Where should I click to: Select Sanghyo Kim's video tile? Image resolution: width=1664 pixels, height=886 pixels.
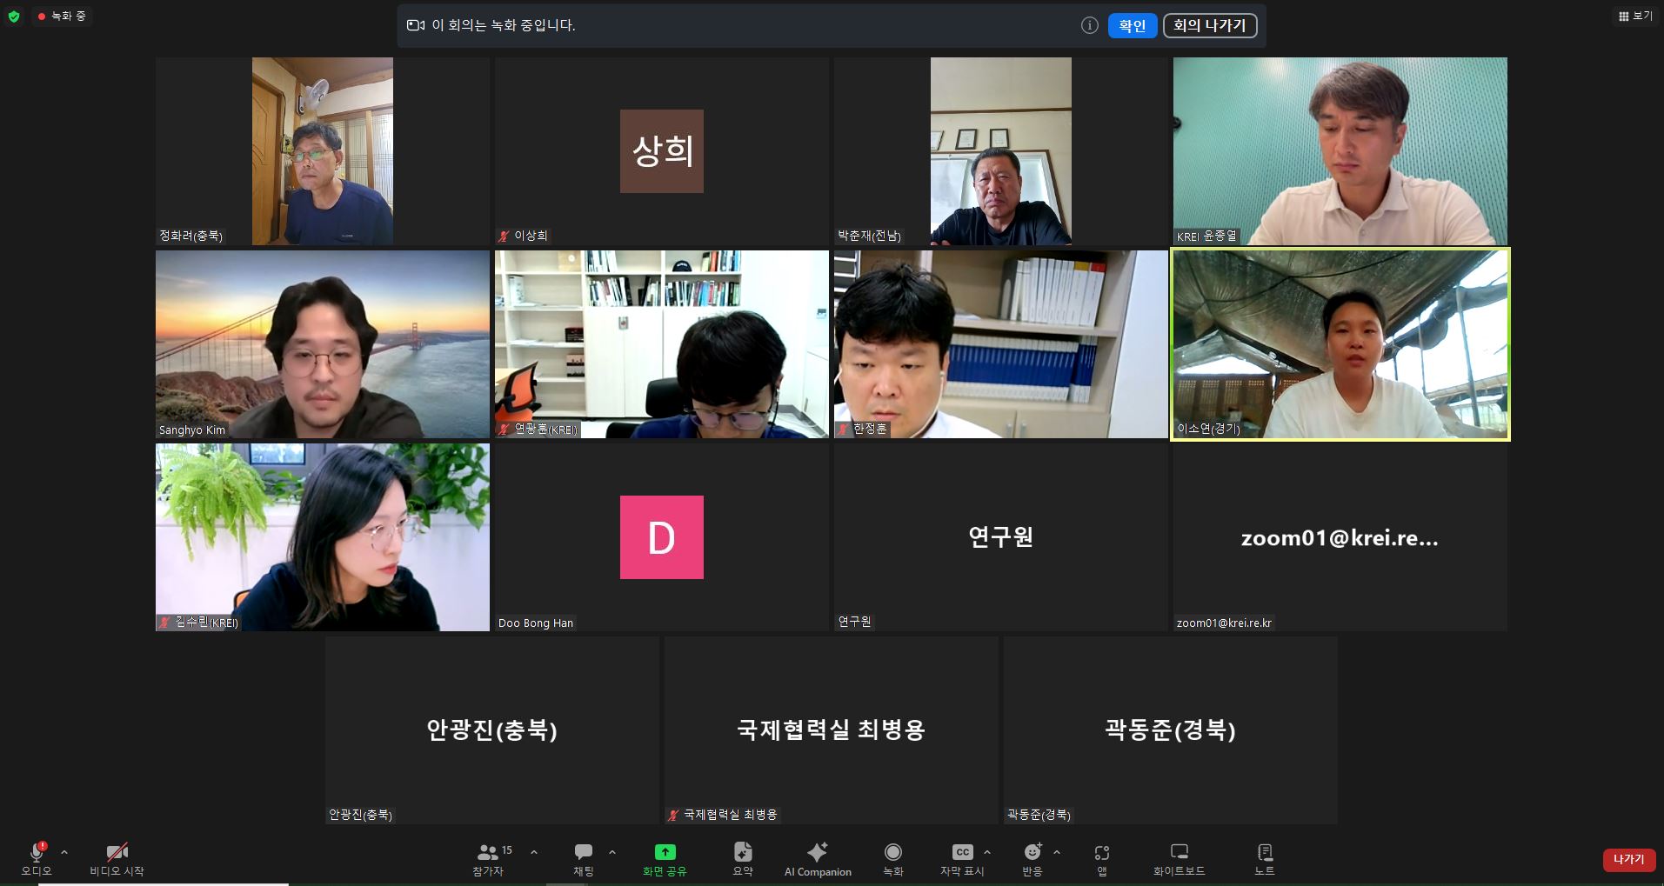(x=323, y=344)
